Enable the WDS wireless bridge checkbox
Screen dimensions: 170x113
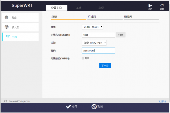[83, 58]
